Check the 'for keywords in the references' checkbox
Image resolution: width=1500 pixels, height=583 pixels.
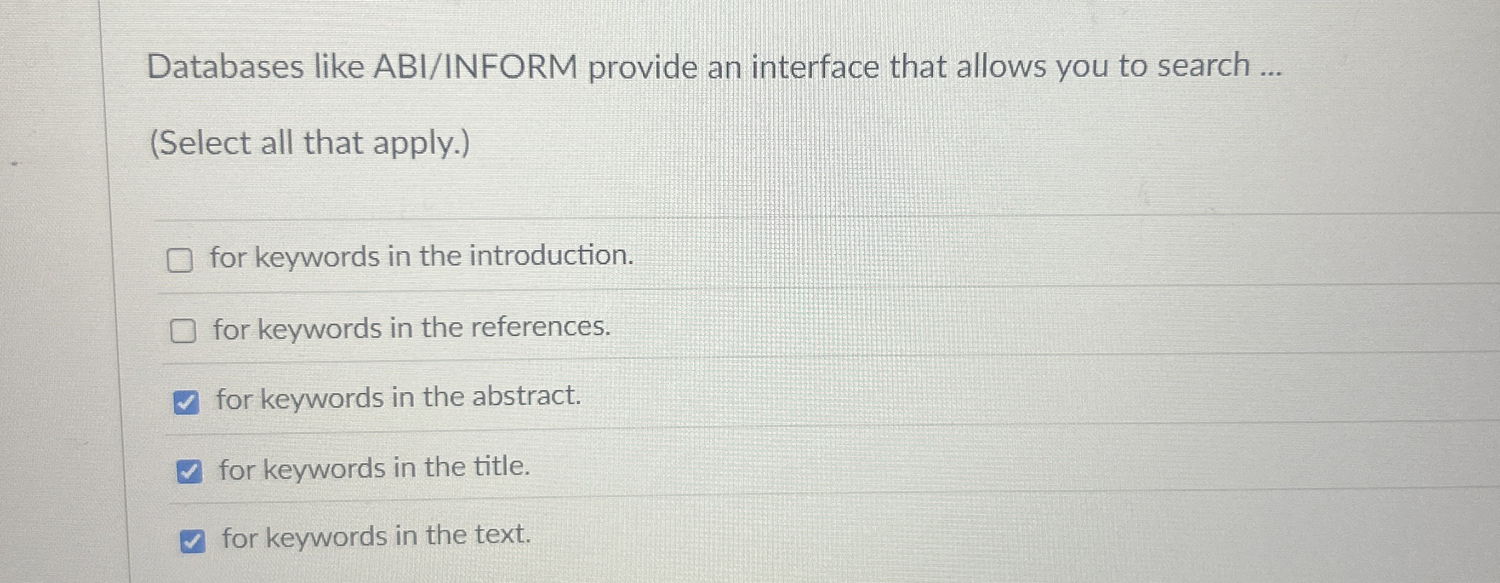click(x=183, y=331)
